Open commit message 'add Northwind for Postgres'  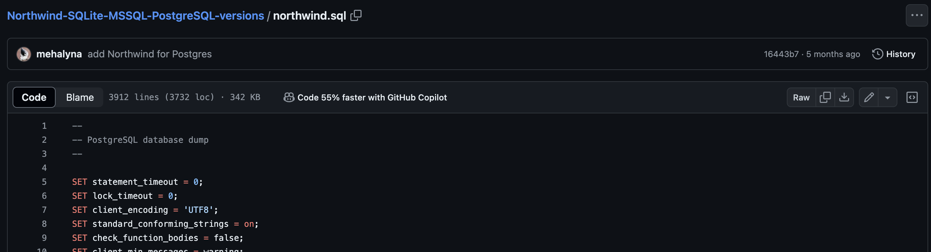150,54
